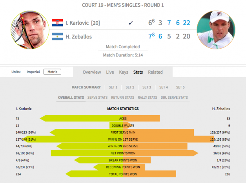Click the Argentina flag icon
Screen dimensions: 246x183
coord(57,36)
